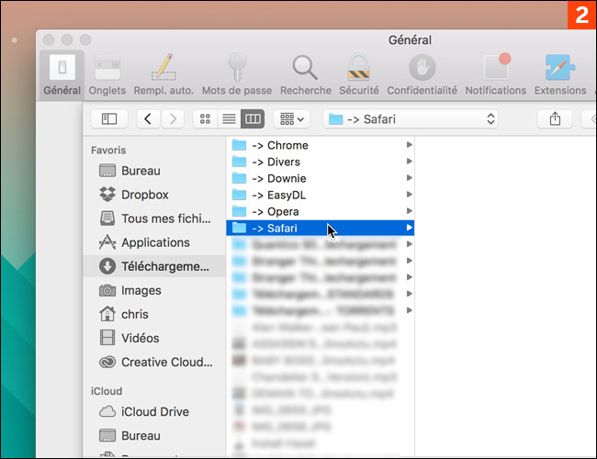Switch to the Onglets preferences tab
597x459 pixels.
(x=108, y=73)
